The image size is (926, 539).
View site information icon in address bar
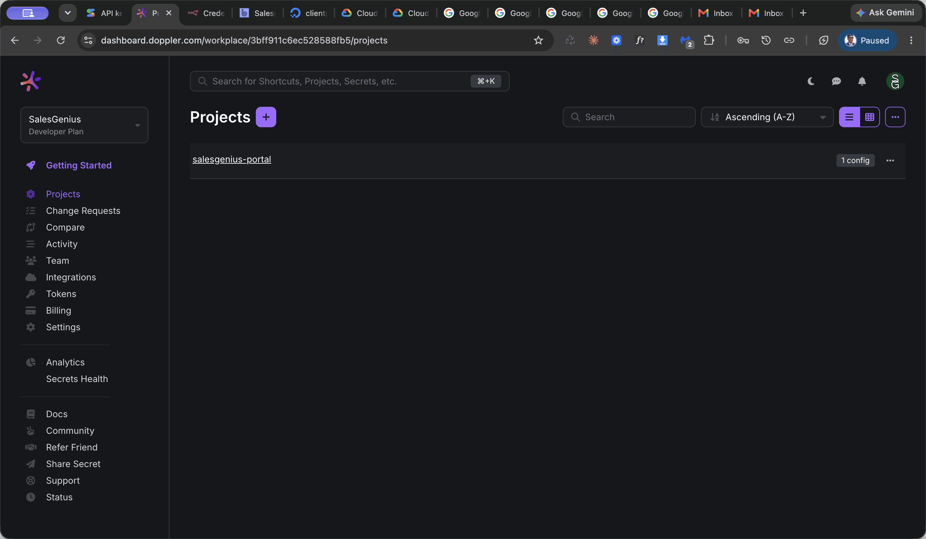point(88,40)
